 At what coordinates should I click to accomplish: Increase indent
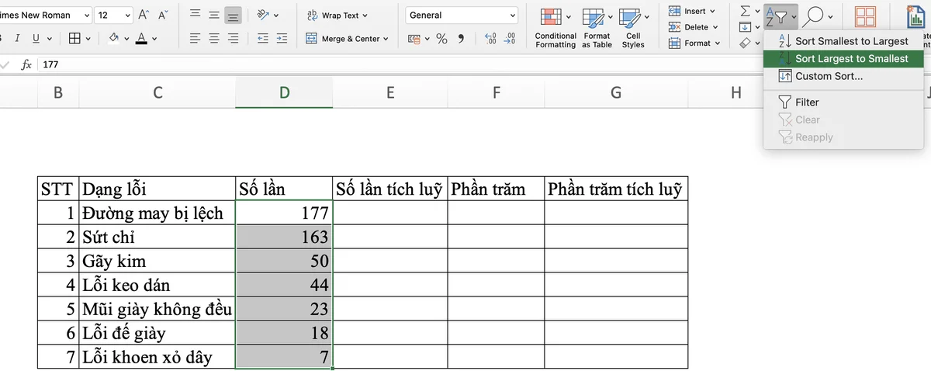coord(282,38)
